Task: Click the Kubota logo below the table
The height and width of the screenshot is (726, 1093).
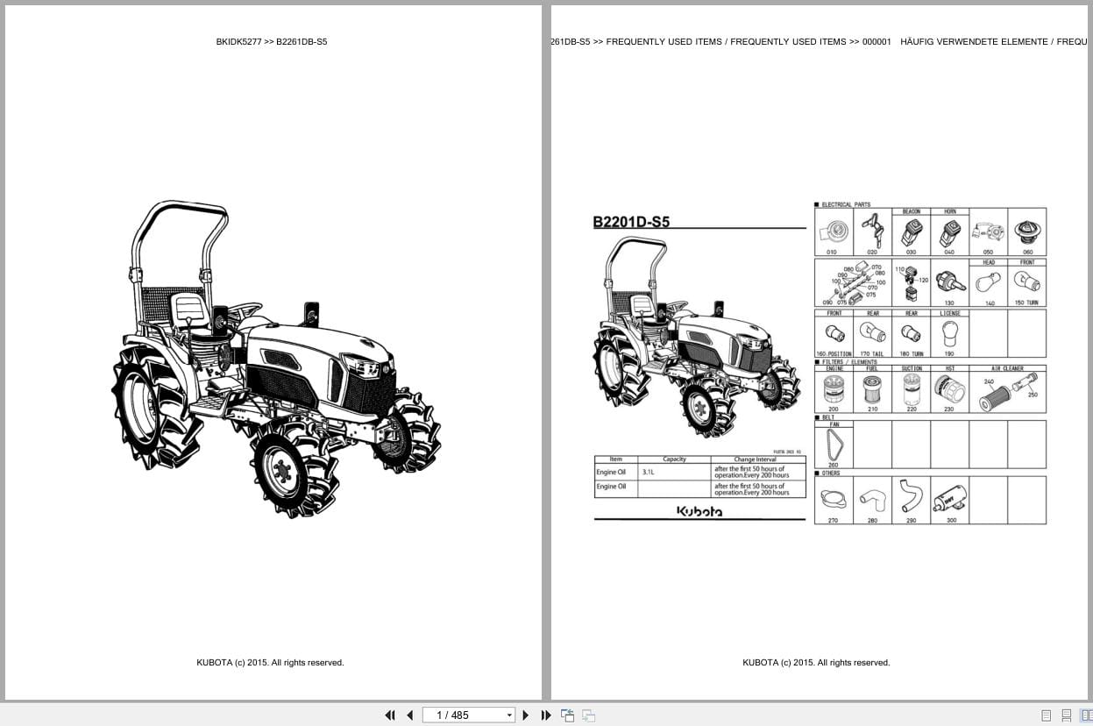Action: pyautogui.click(x=699, y=511)
